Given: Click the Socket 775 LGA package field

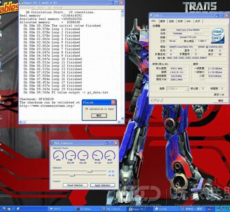Looking at the screenshot, I should (188, 37).
